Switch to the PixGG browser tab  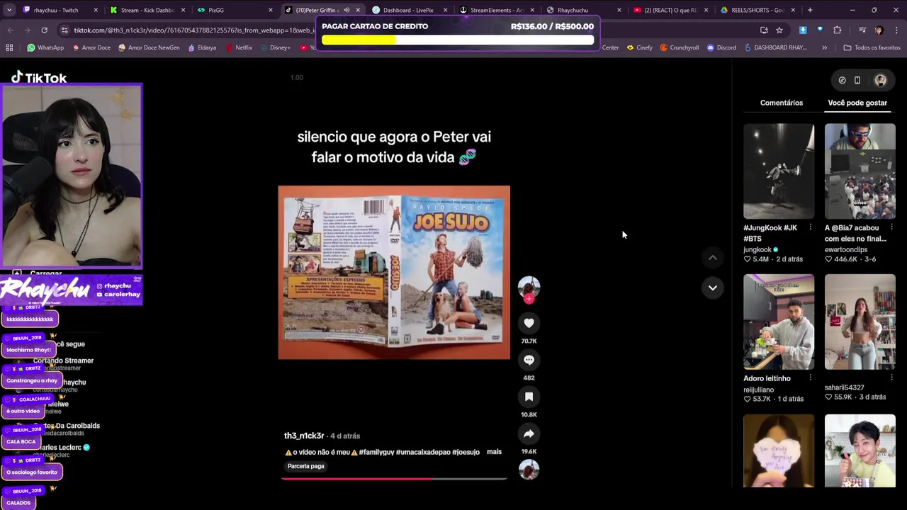234,10
